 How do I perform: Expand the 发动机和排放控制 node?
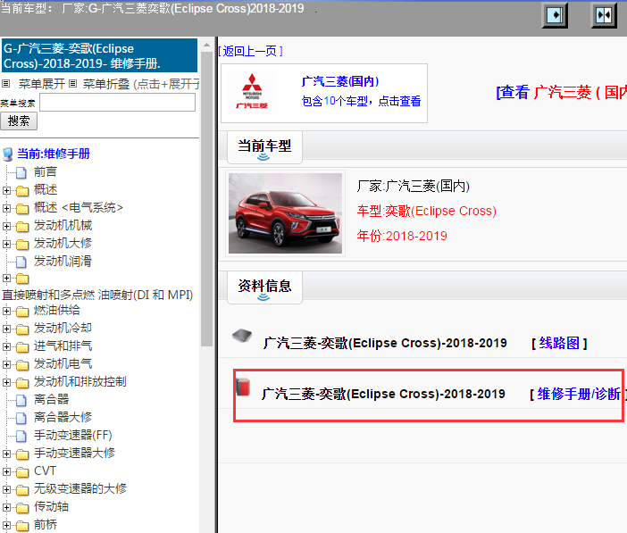pos(6,382)
